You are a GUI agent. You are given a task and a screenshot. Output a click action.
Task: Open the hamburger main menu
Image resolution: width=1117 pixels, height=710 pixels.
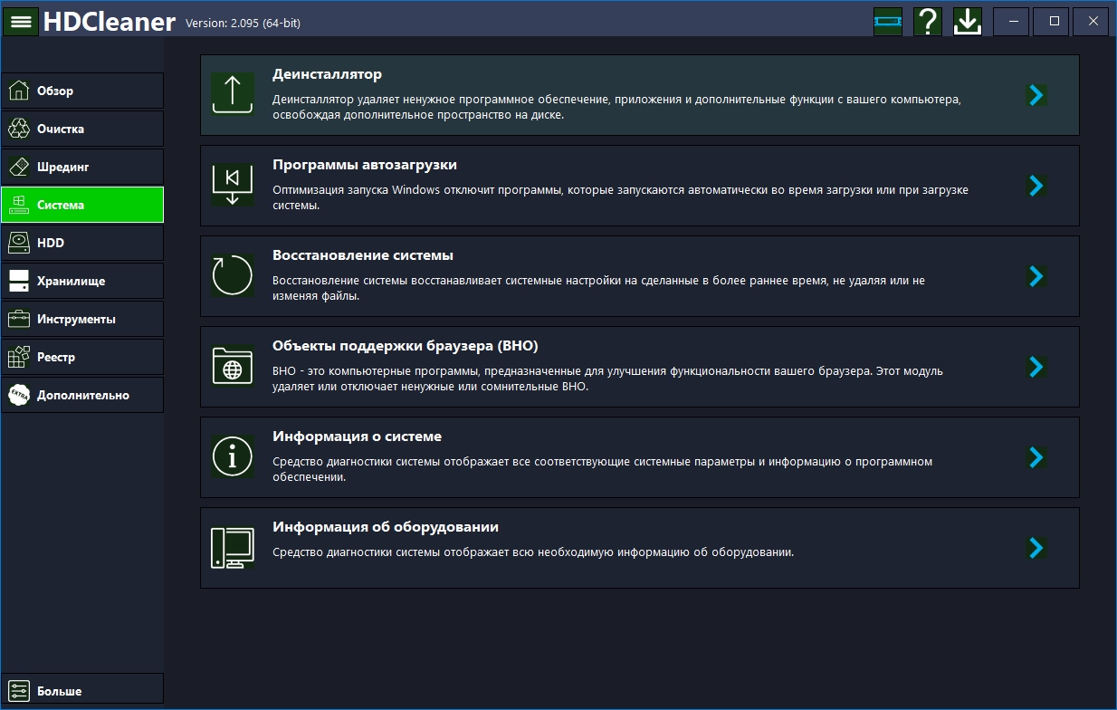pyautogui.click(x=21, y=22)
